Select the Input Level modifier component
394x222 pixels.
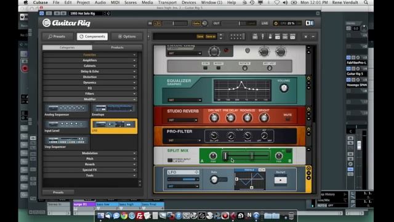tap(66, 126)
